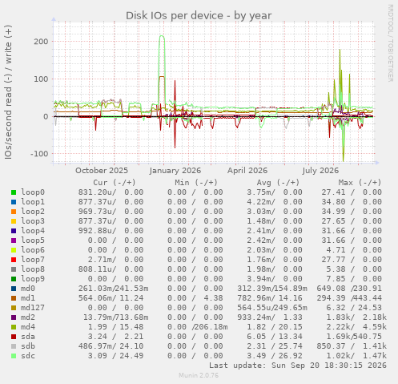This screenshot has width=398, height=384.
Task: Click the 'July 2026' axis label
Action: pyautogui.click(x=320, y=171)
